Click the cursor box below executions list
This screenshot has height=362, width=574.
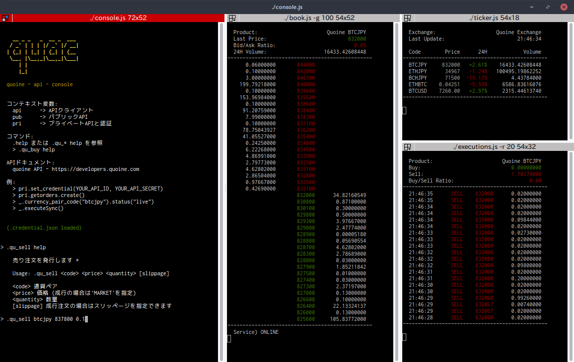(x=404, y=337)
